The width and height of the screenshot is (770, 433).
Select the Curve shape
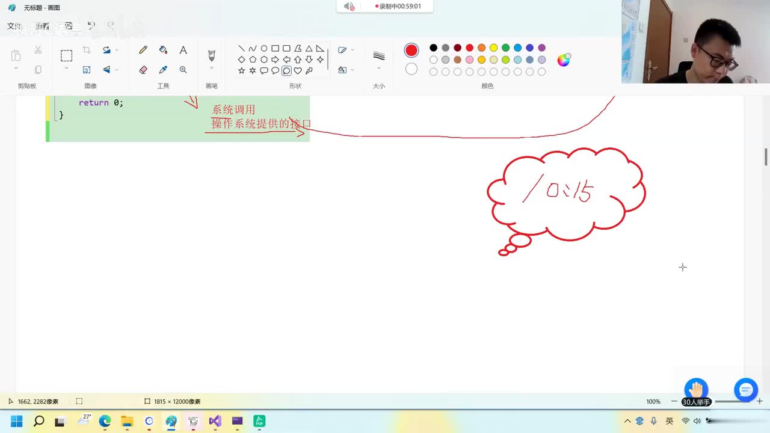click(253, 49)
